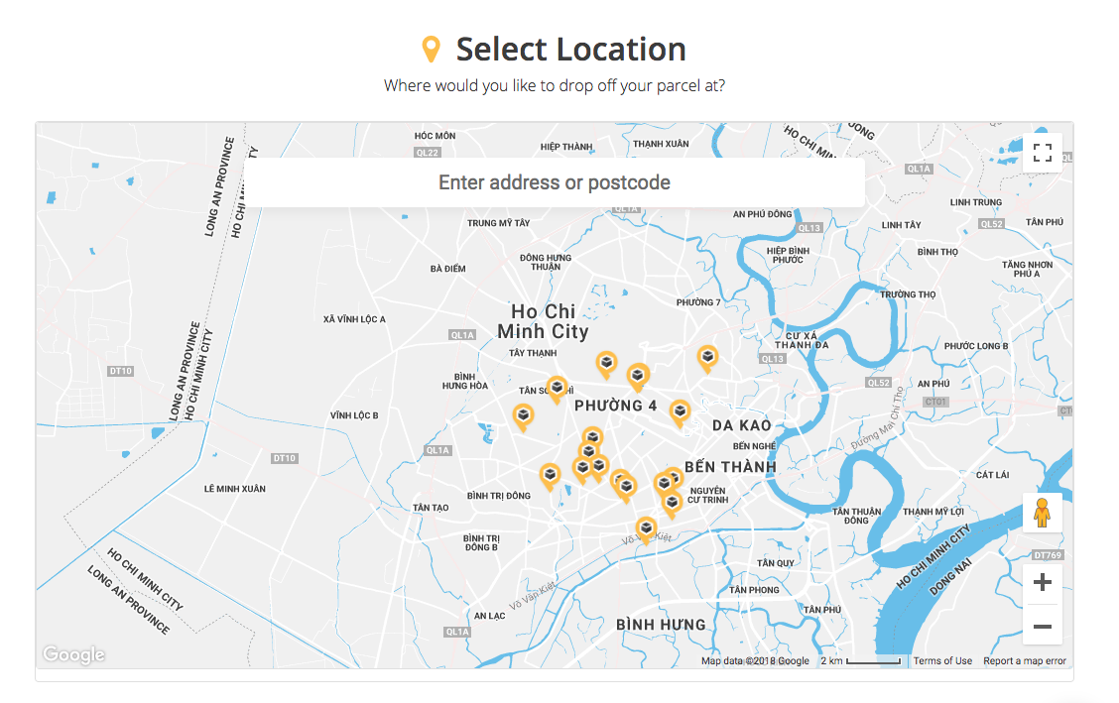Select leftmost parcel marker below Bình Hưng Hòa
Viewport: 1119px width, 703px height.
tap(523, 415)
